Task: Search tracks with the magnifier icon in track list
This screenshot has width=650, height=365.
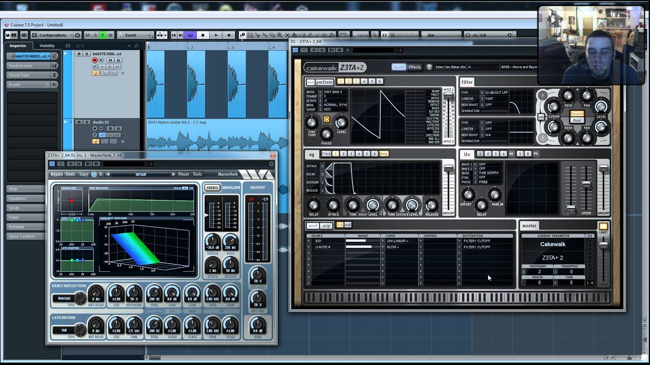Action: click(136, 46)
